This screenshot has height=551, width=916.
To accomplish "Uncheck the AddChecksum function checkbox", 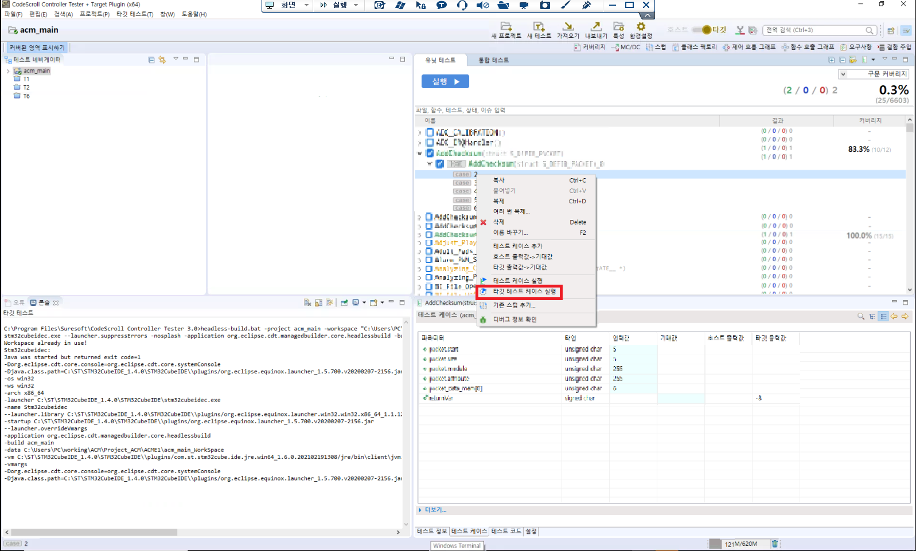I will click(x=430, y=153).
